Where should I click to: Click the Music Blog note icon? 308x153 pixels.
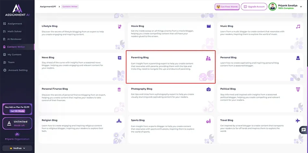coord(298,26)
